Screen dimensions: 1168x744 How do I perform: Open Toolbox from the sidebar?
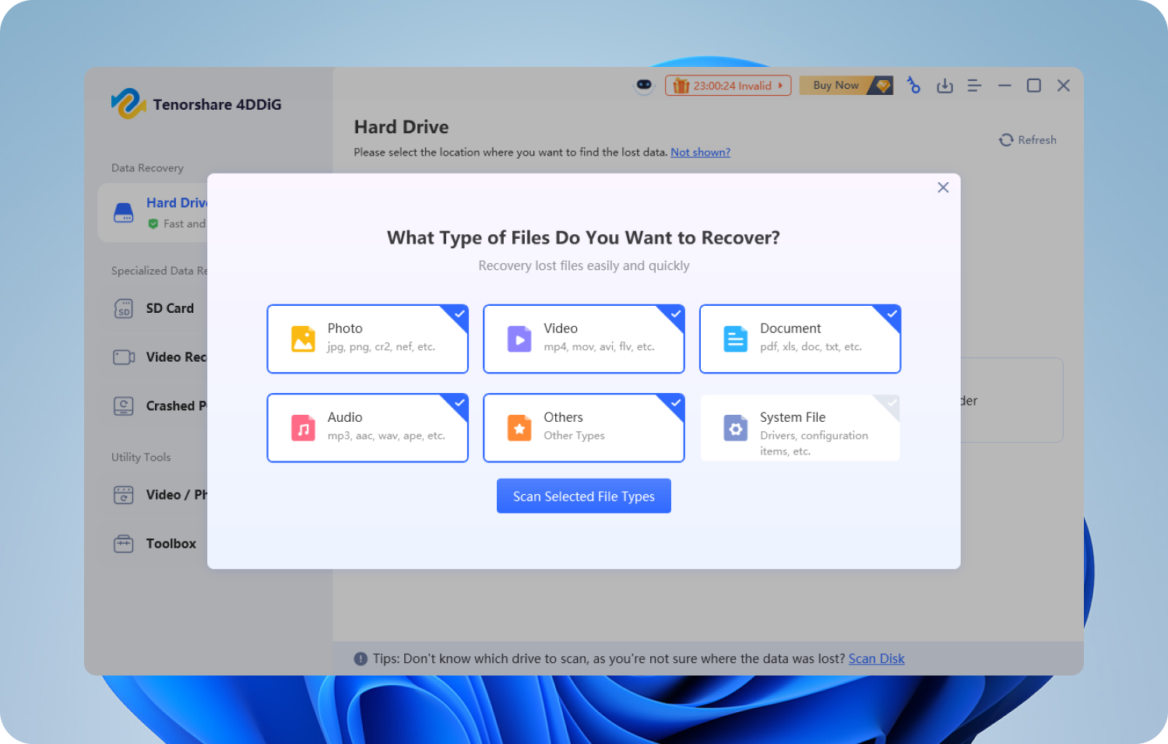[x=171, y=543]
